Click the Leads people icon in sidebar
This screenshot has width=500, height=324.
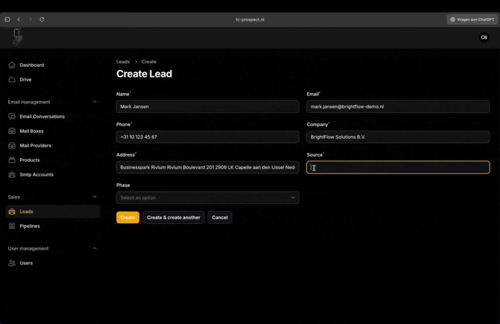(x=12, y=211)
